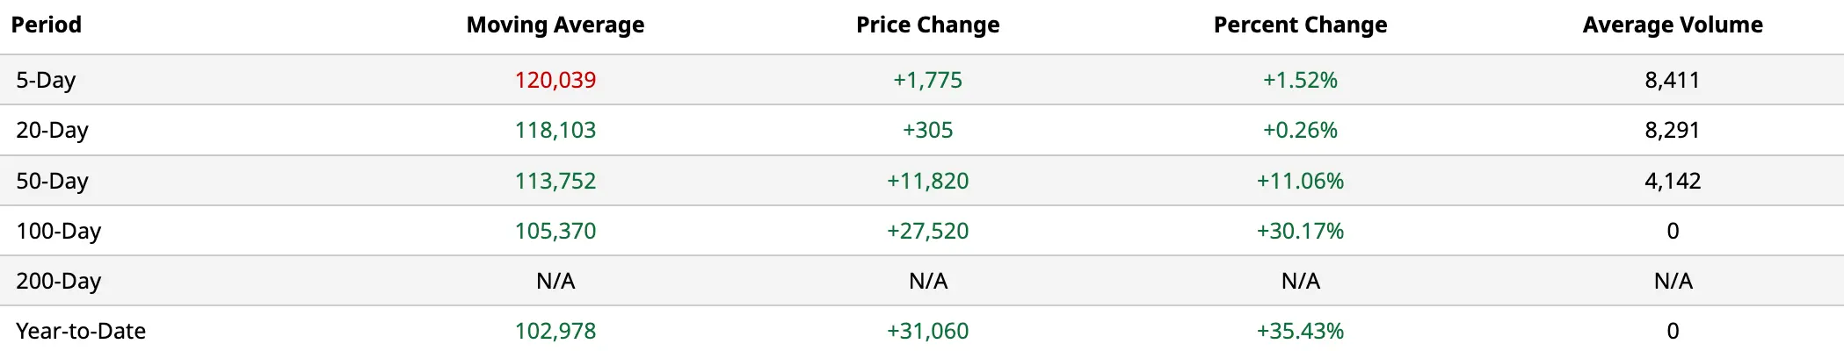Click the red 120,039 moving average value
The height and width of the screenshot is (351, 1844).
[555, 80]
